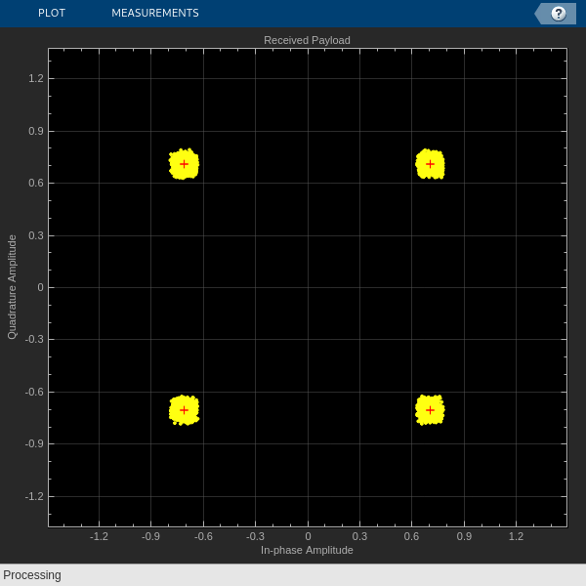Switch to the MEASUREMENTS tab
Screen dimensions: 586x586
pos(155,13)
